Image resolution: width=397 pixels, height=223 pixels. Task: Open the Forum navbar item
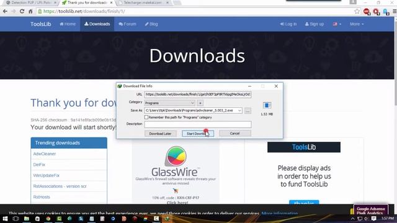click(x=127, y=24)
